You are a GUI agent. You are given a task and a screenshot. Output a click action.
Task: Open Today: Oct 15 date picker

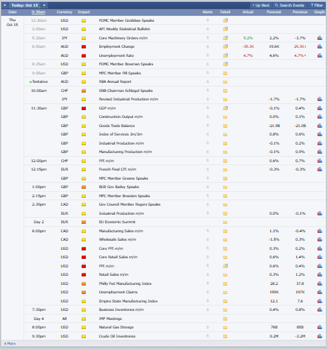click(25, 5)
